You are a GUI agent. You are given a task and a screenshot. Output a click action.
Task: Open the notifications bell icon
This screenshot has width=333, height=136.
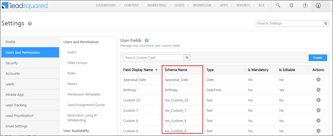tap(291, 5)
